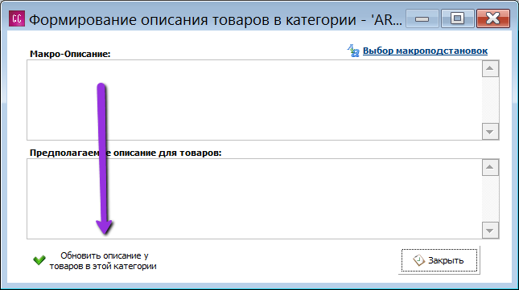This screenshot has width=519, height=290.
Task: Focus the Предполагаемое описание для товаров text area
Action: (254, 199)
